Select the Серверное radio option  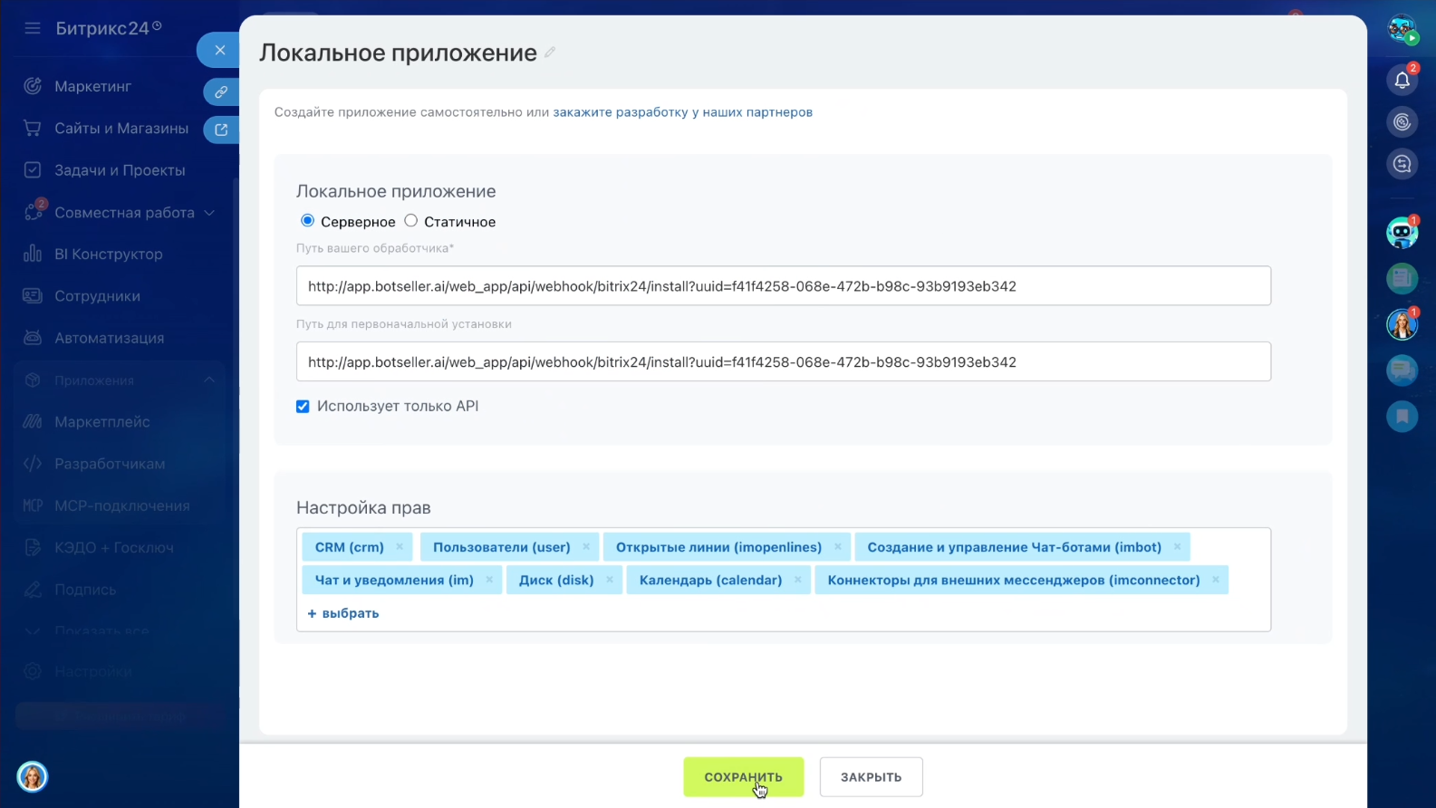tap(308, 221)
